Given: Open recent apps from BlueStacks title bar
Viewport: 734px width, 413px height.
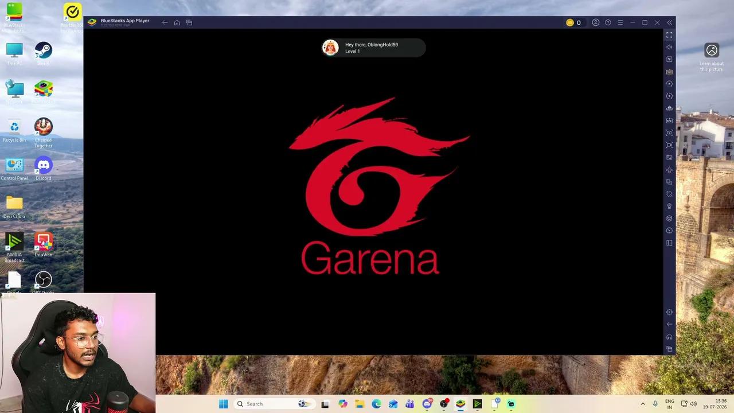Looking at the screenshot, I should pyautogui.click(x=189, y=22).
